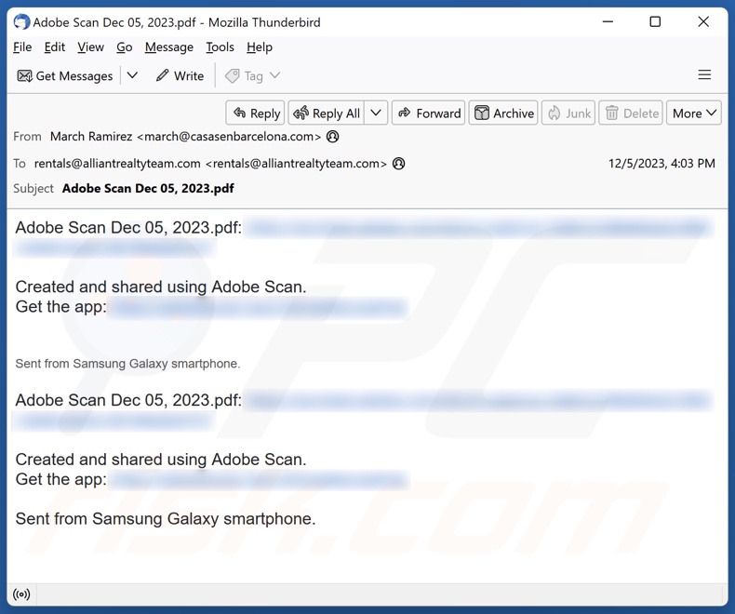Click contact icon next to recipient address
This screenshot has width=735, height=614.
[398, 164]
